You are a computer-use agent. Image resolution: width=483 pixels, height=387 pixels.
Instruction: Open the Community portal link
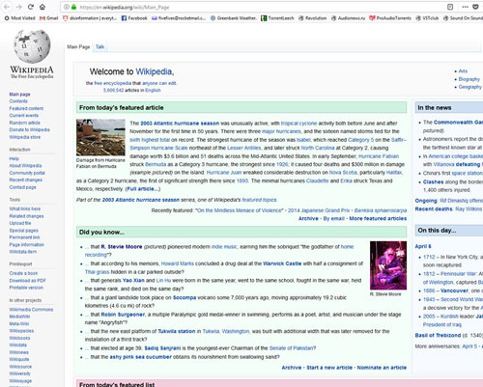[27, 173]
